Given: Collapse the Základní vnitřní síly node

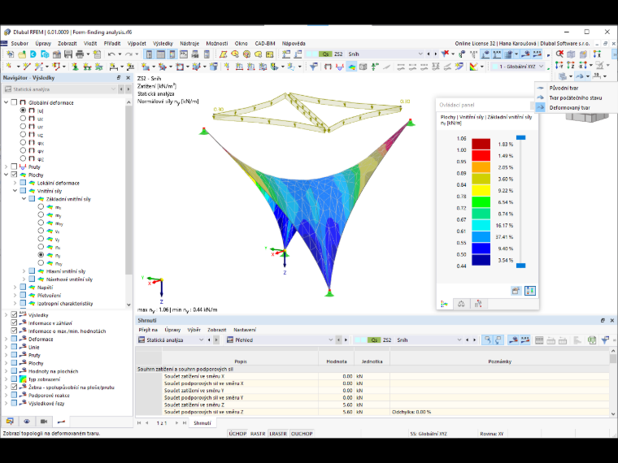Looking at the screenshot, I should click(24, 199).
